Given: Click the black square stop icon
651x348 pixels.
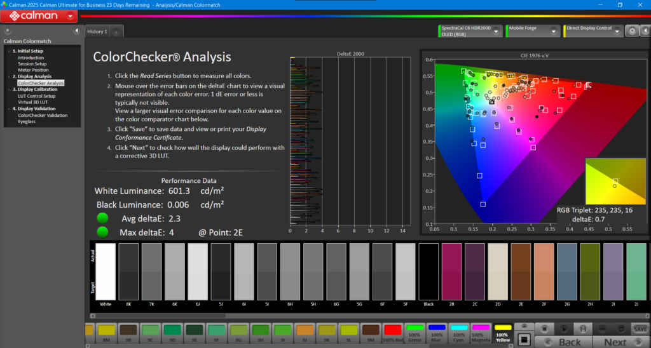Looking at the screenshot, I should point(524,339).
